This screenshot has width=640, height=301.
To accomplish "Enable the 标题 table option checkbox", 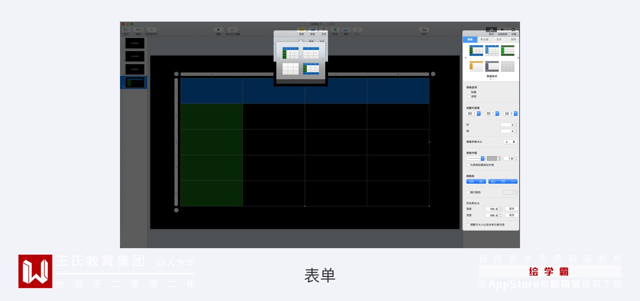I will point(469,92).
